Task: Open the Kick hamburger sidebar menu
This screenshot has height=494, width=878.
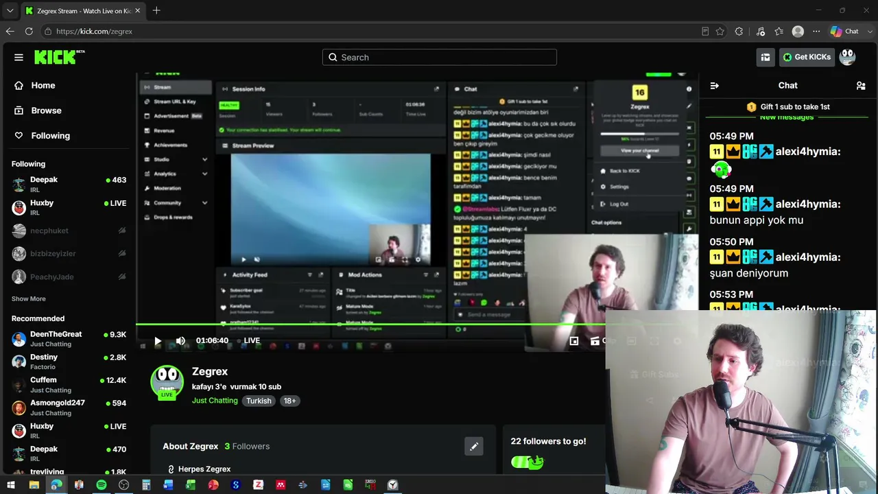Action: coord(19,58)
